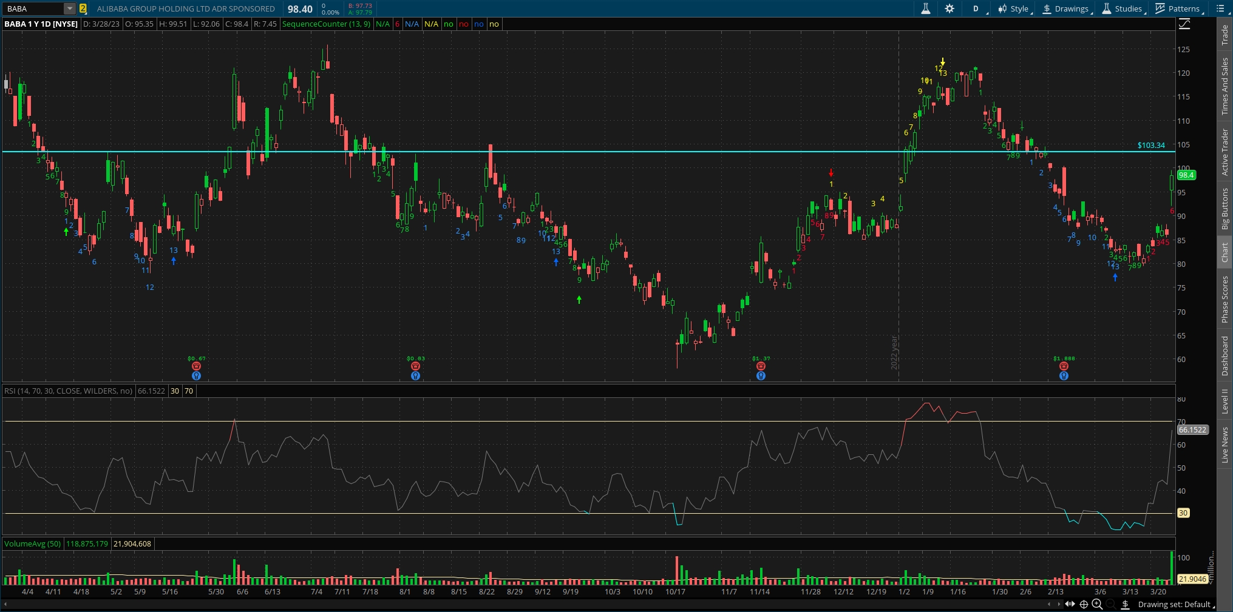Viewport: 1233px width, 612px height.
Task: Click the C: 98.4 close readout
Action: click(237, 24)
